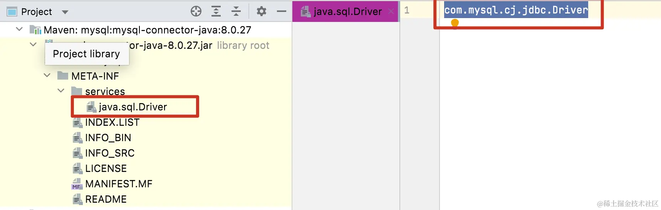Collapse the services folder

pos(61,91)
